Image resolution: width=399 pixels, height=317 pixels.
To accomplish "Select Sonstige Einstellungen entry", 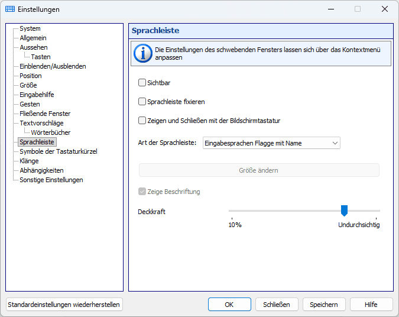I will 51,180.
